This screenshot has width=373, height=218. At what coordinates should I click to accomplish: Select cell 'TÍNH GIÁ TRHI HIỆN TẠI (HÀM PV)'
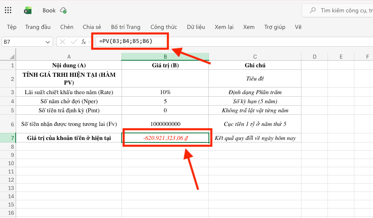click(69, 78)
